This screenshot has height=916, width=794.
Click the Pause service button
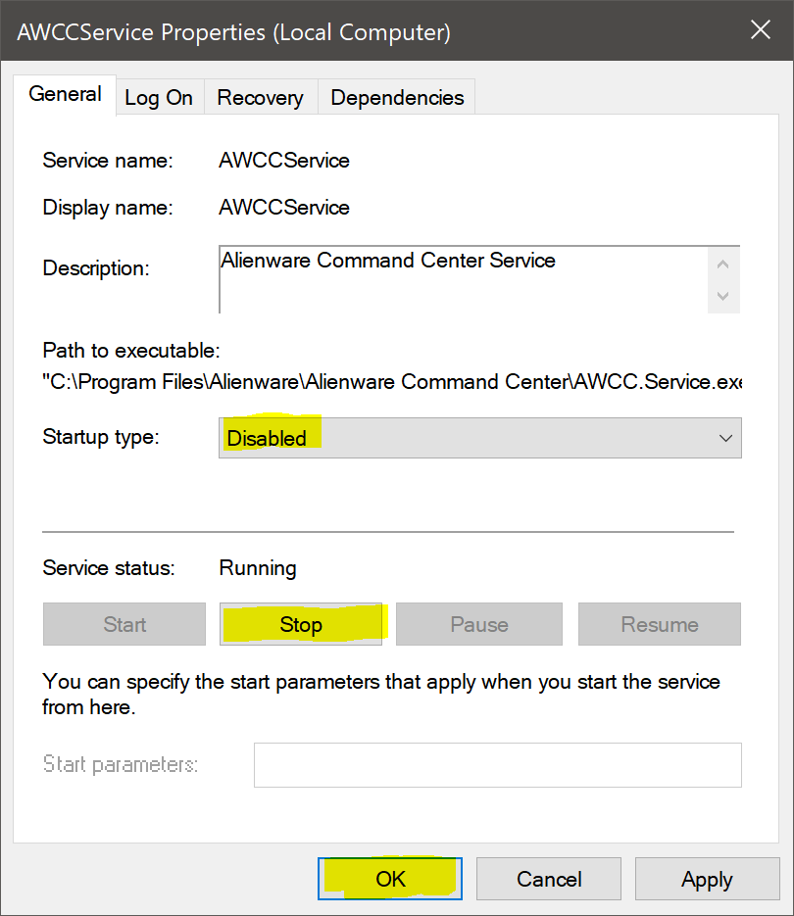click(479, 624)
